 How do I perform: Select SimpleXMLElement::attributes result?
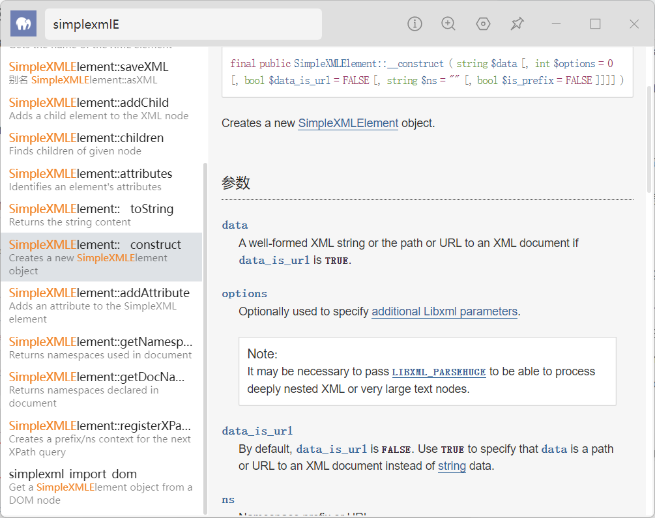click(101, 180)
